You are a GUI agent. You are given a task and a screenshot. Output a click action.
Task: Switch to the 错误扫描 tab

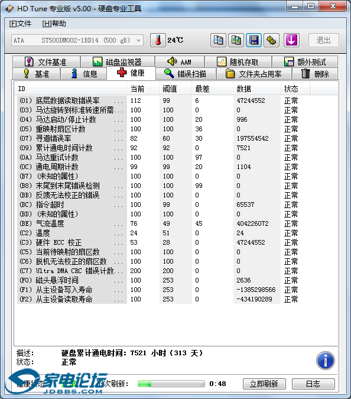pos(186,74)
